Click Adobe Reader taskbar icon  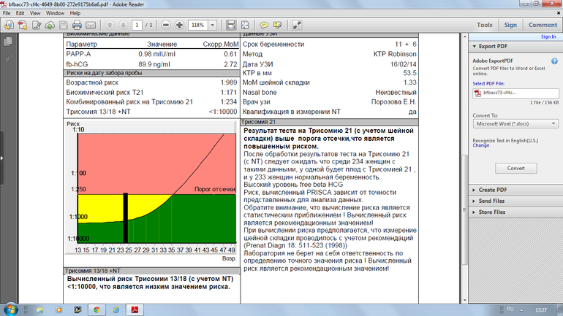tap(135, 310)
